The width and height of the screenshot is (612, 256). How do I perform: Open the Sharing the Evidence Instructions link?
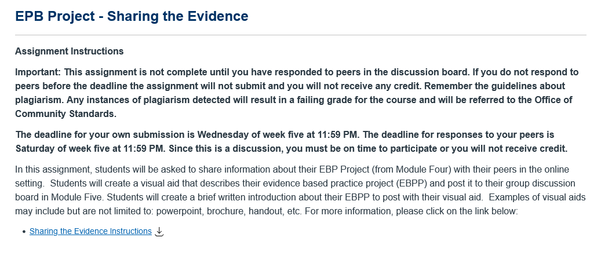coord(90,232)
